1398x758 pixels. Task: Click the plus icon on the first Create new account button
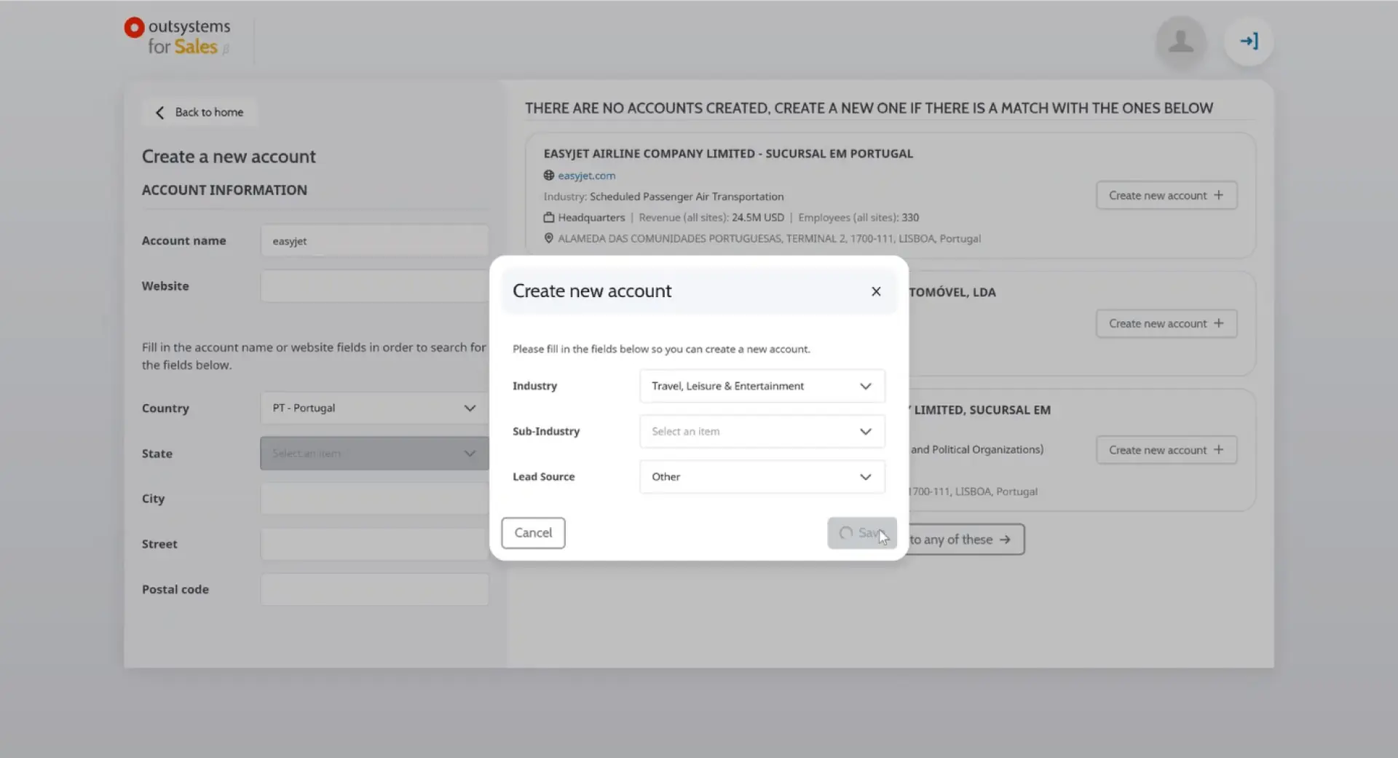click(x=1220, y=195)
